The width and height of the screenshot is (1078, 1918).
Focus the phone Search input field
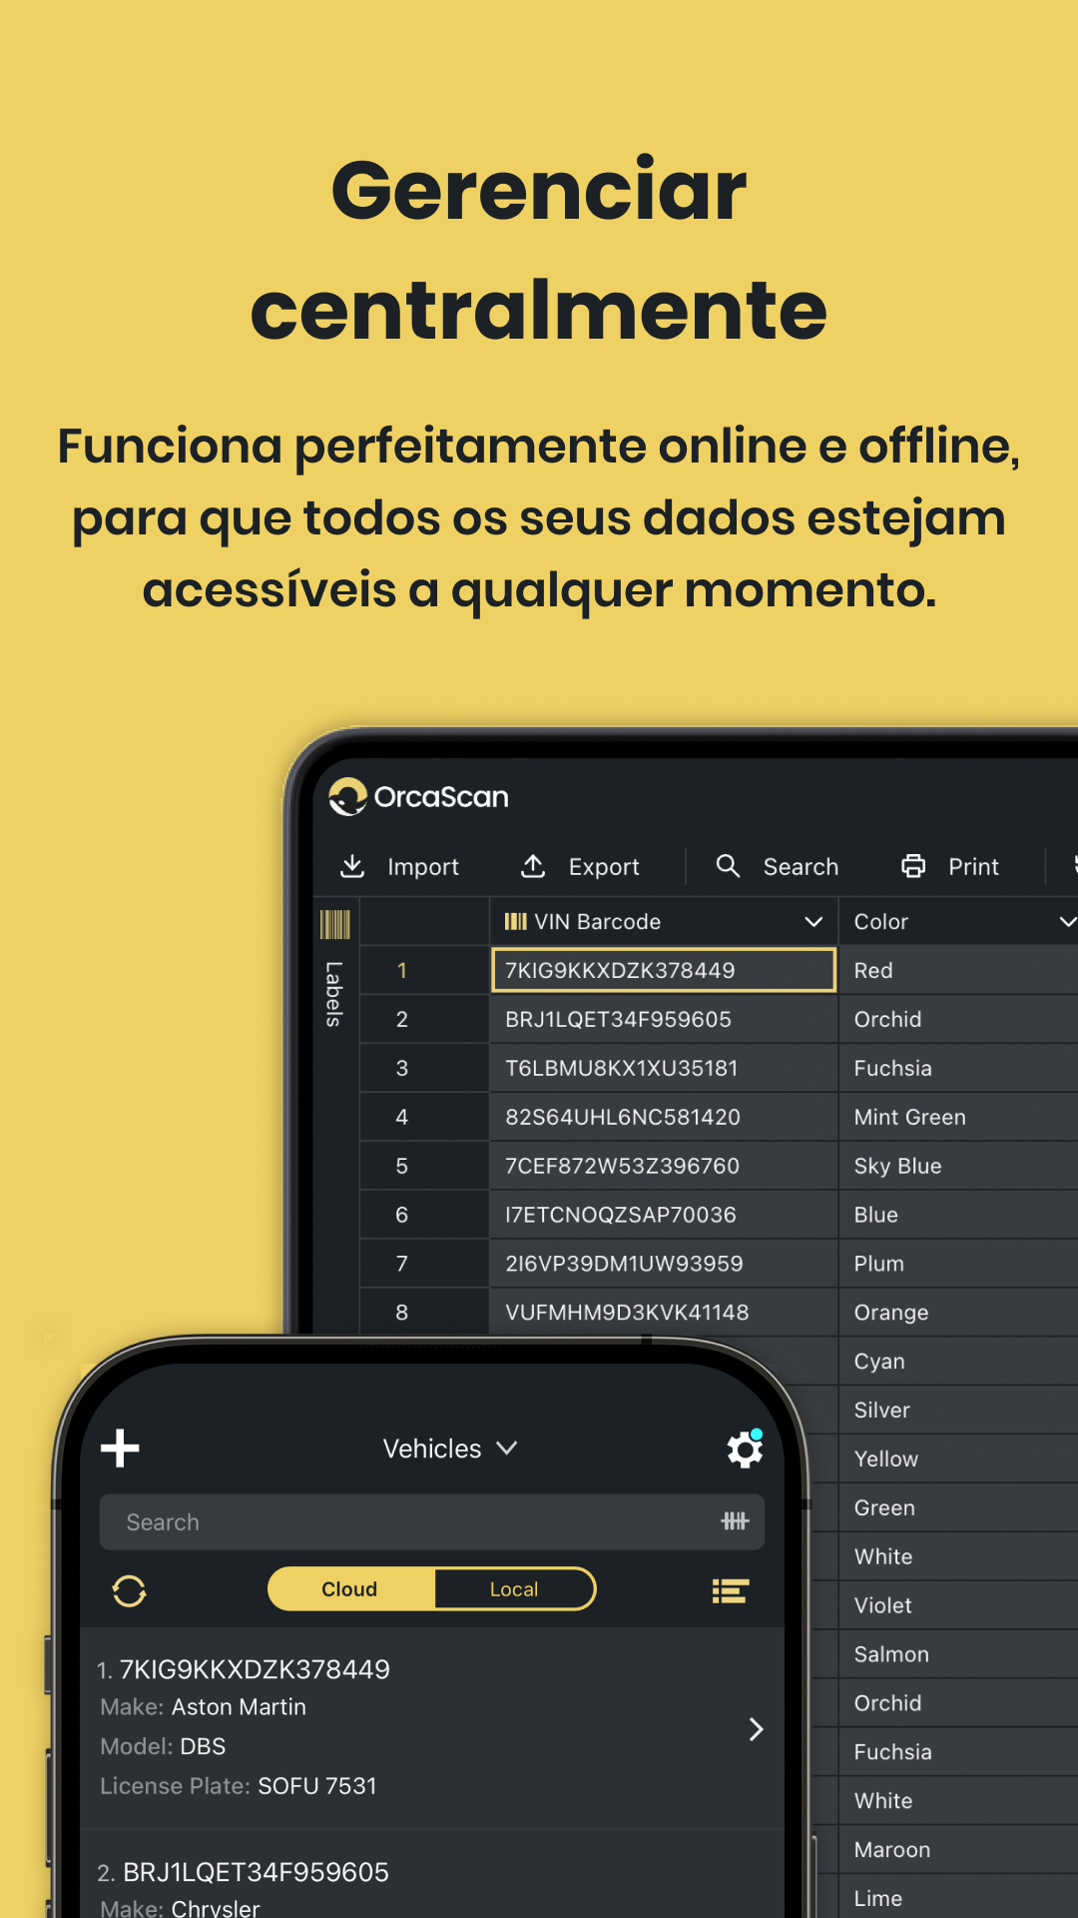[x=432, y=1522]
